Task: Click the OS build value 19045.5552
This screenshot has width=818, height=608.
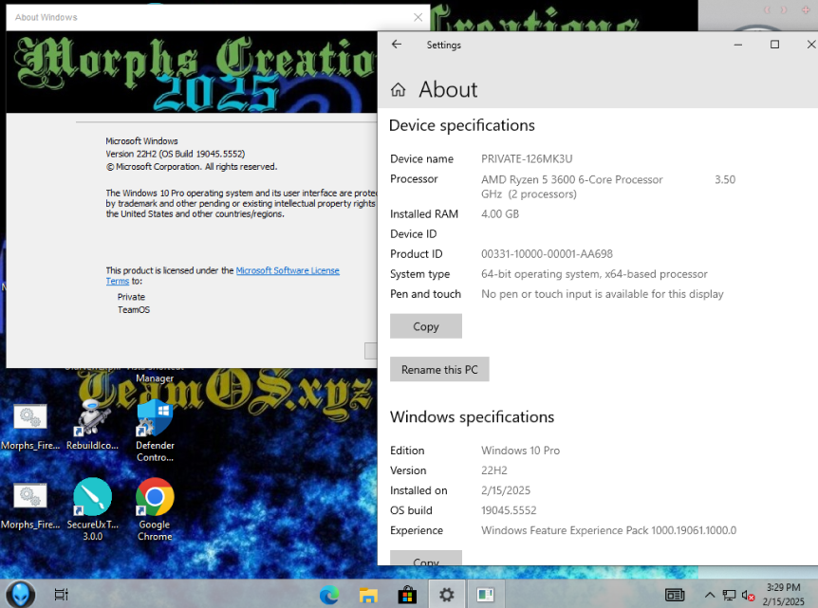Action: coord(509,510)
